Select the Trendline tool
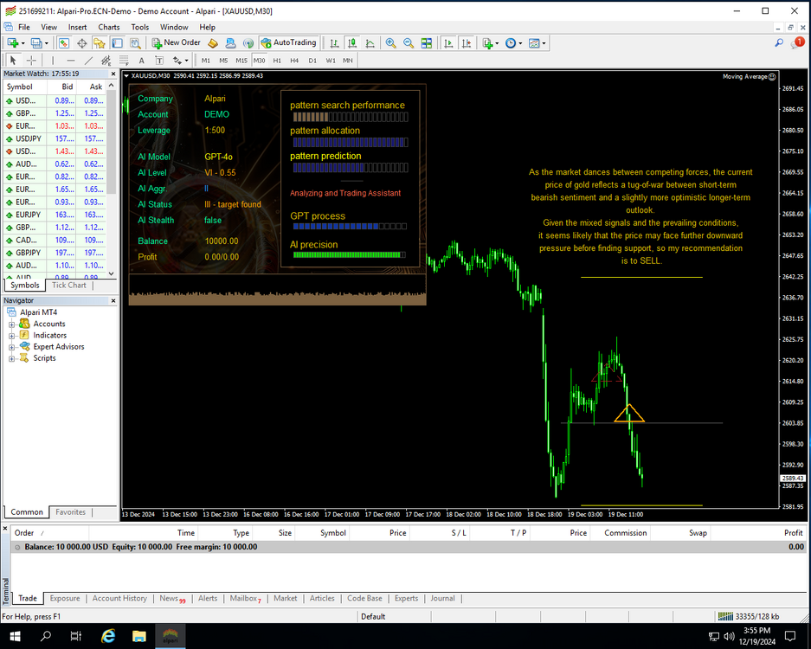The width and height of the screenshot is (811, 649). click(x=88, y=61)
